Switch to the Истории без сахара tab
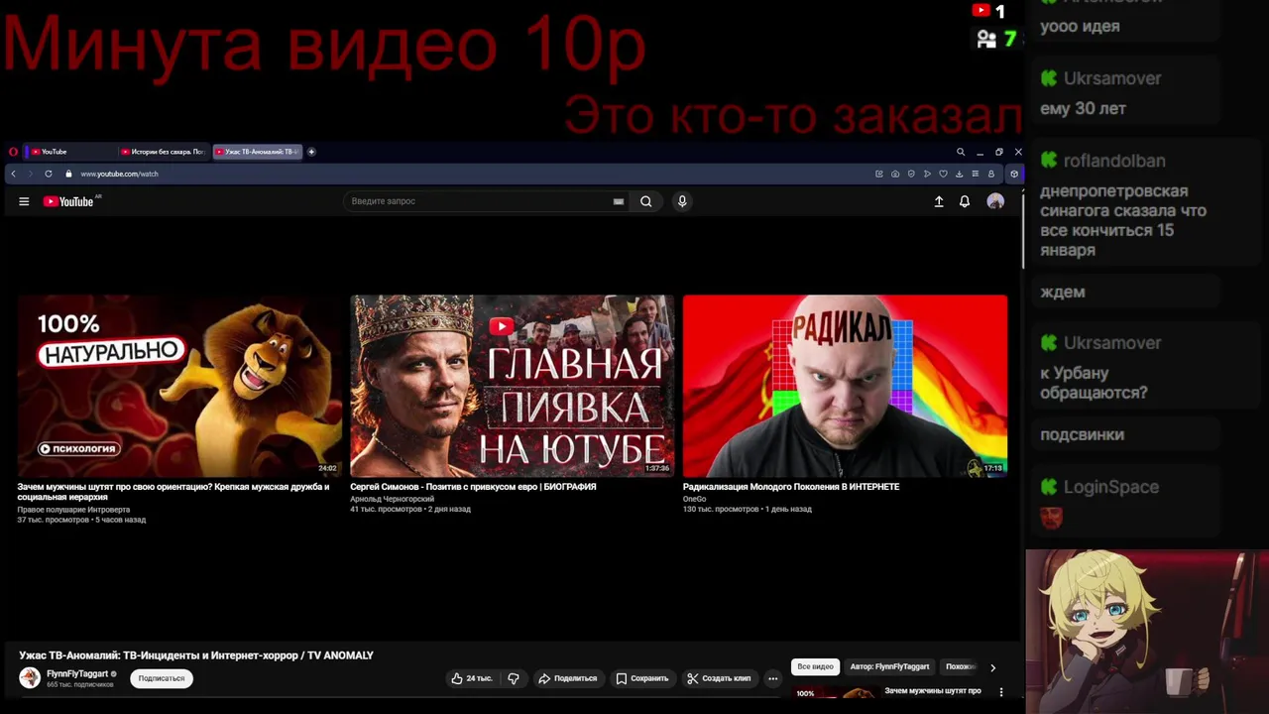 tap(163, 152)
